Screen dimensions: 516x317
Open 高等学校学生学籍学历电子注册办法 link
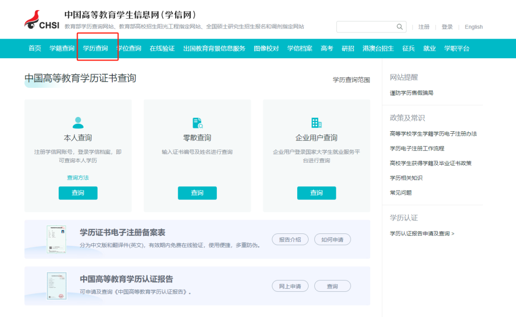(433, 134)
